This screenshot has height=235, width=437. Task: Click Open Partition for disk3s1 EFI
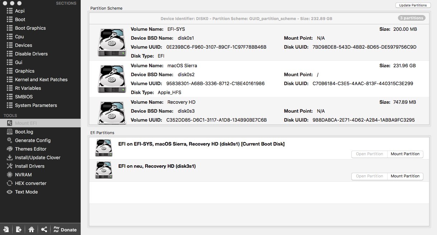point(369,176)
